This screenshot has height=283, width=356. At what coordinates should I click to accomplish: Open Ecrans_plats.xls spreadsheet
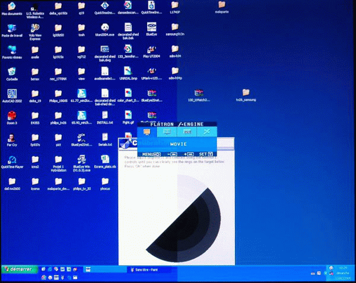(x=104, y=161)
